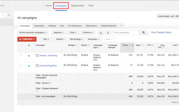Collapse the sidebar with double chevron icon
The width and height of the screenshot is (179, 112).
(x=9, y=15)
